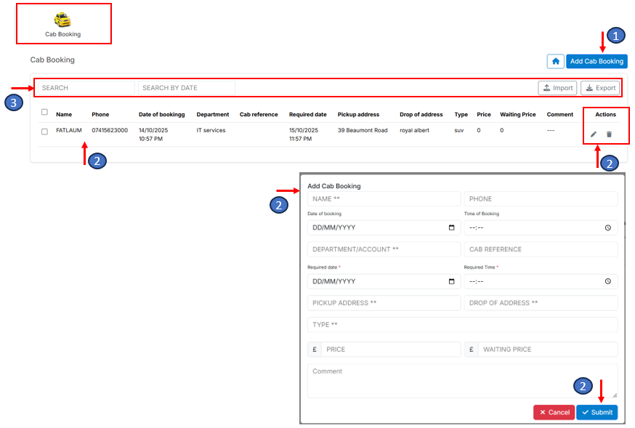This screenshot has height=428, width=635.
Task: Click the PICKUP ADDRESS input field
Action: 384,303
